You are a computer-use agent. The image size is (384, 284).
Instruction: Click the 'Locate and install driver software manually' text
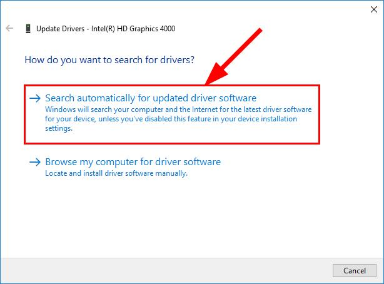[x=116, y=173]
